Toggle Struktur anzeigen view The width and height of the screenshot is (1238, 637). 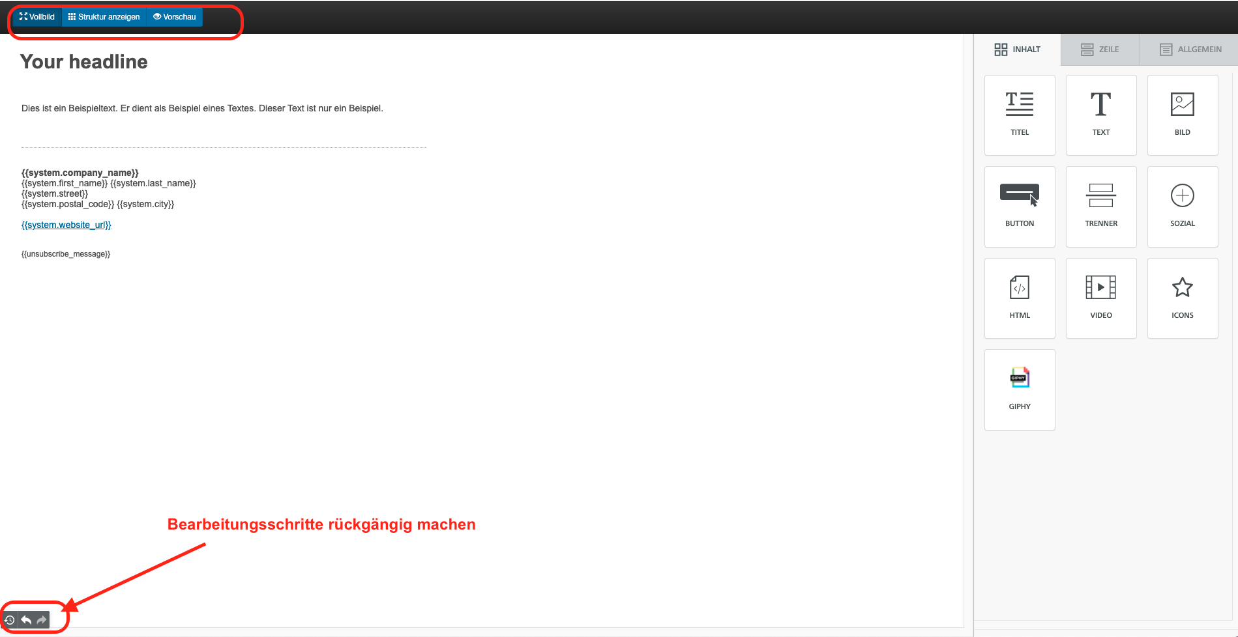pyautogui.click(x=104, y=17)
